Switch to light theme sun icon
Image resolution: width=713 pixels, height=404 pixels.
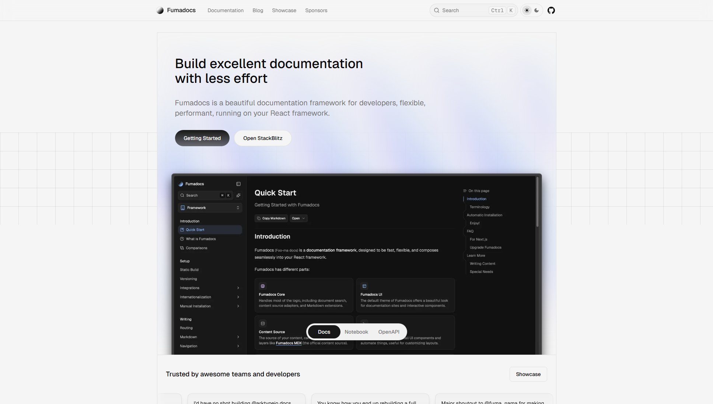(x=527, y=10)
